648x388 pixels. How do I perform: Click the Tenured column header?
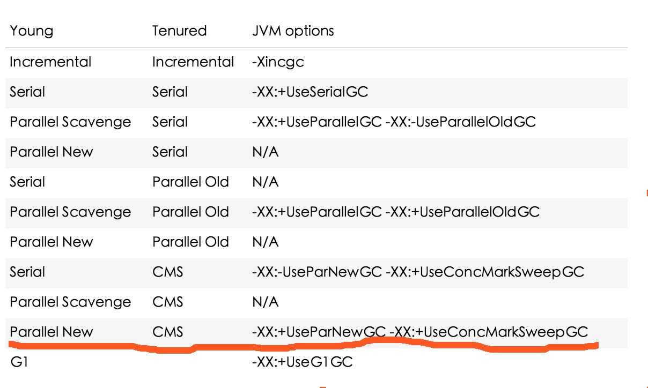(180, 31)
